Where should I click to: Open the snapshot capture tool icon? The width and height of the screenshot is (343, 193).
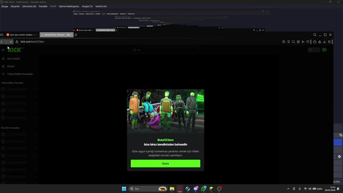click(293, 42)
